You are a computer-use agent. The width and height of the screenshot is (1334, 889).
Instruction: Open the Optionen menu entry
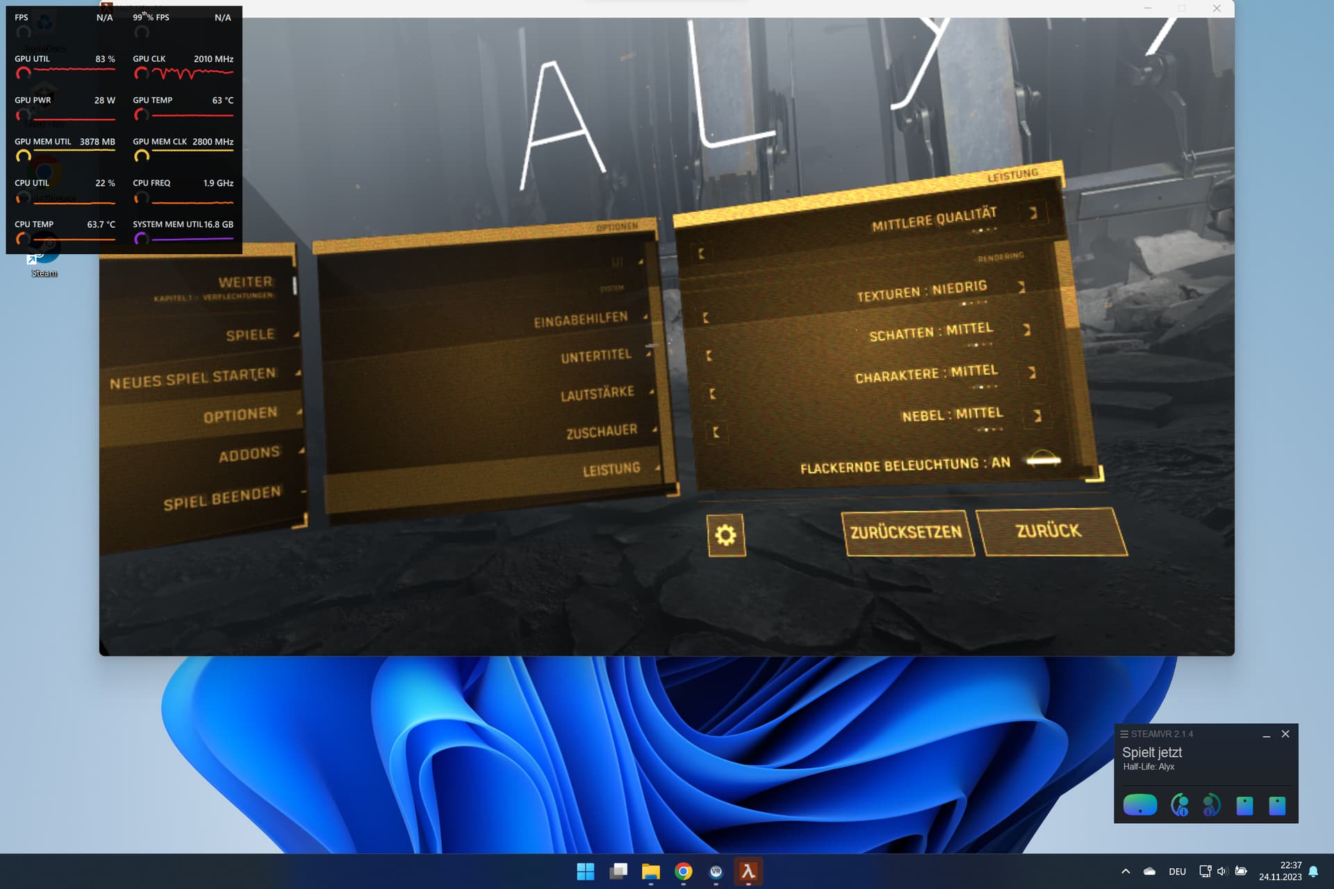pos(239,413)
